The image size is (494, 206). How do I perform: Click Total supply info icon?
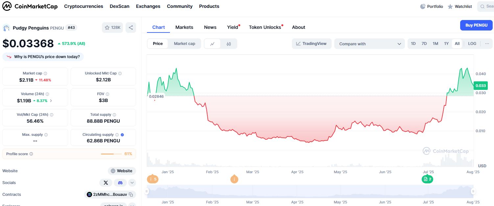114,115
